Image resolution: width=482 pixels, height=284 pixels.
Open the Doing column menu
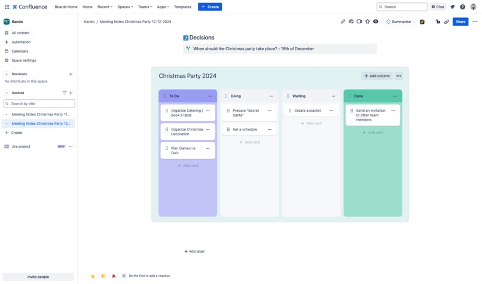pyautogui.click(x=271, y=96)
